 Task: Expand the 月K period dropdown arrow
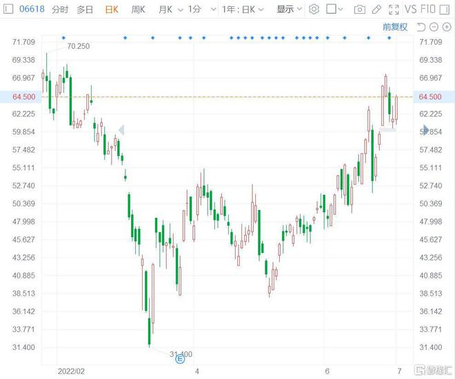pyautogui.click(x=179, y=10)
